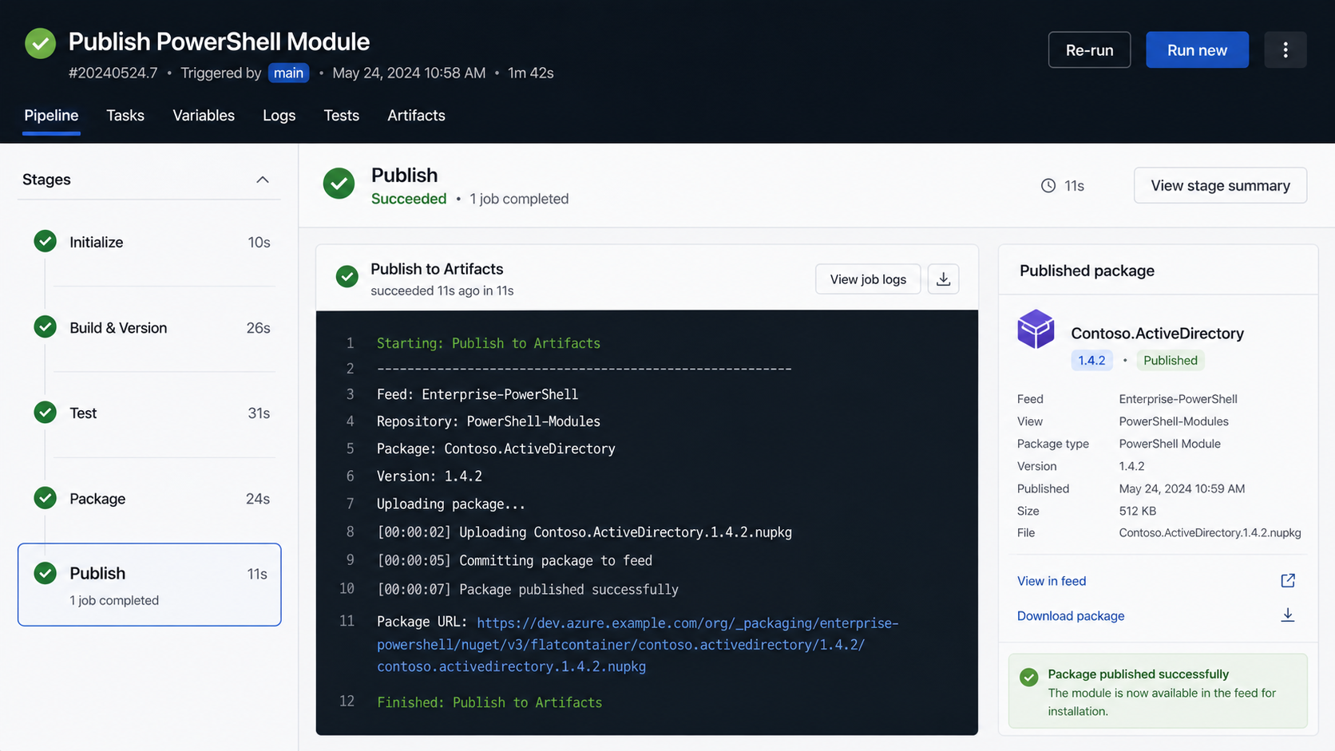The height and width of the screenshot is (751, 1335).
Task: Open the Tasks tab
Action: pyautogui.click(x=125, y=116)
